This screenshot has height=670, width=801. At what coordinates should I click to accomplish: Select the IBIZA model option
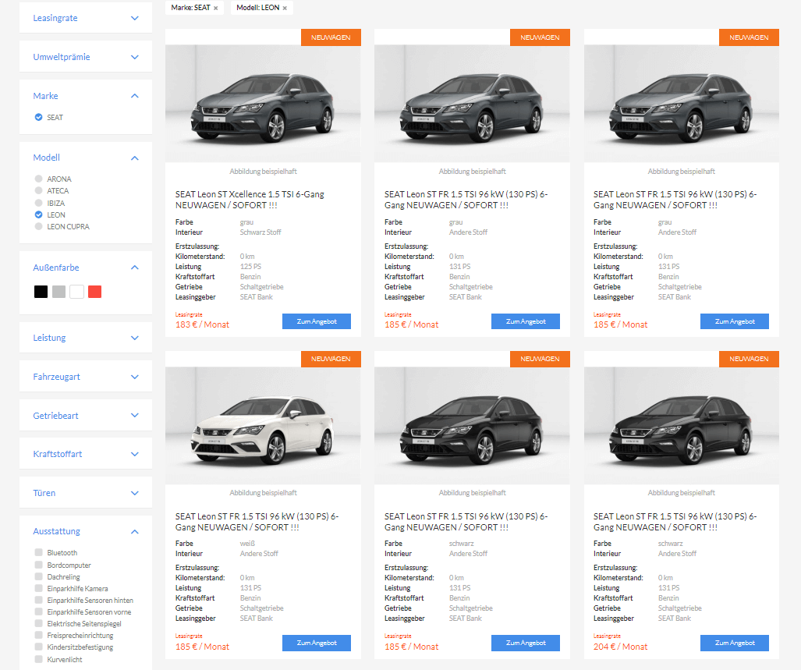point(38,203)
